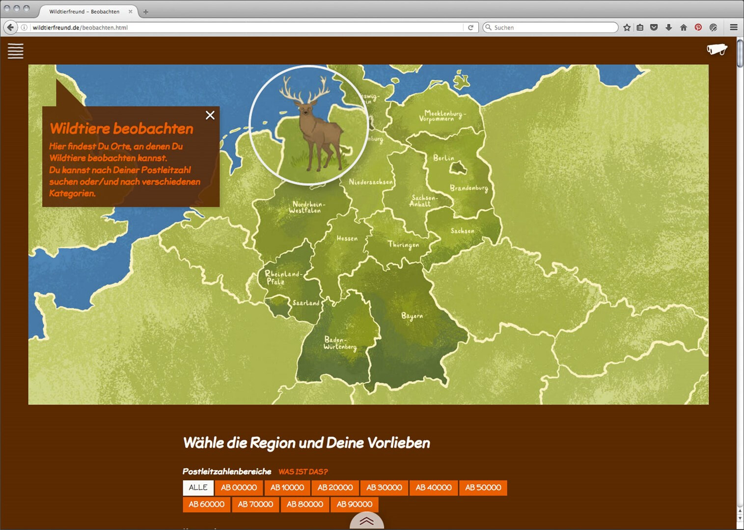Screen dimensions: 744x530
Task: Click the 'WAS IST DAS?' link
Action: [303, 472]
